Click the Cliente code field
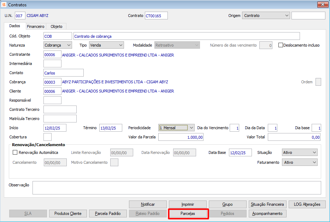This screenshot has width=330, height=222. pyautogui.click(x=52, y=91)
